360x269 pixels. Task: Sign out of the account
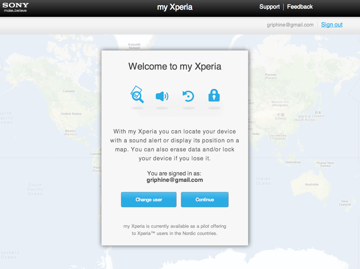[x=332, y=24]
